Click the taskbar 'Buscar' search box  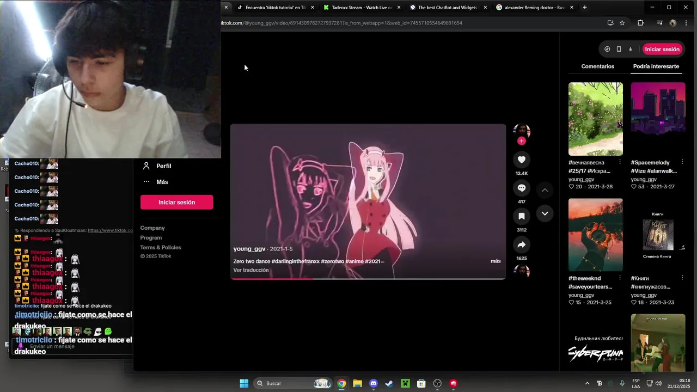coord(293,383)
